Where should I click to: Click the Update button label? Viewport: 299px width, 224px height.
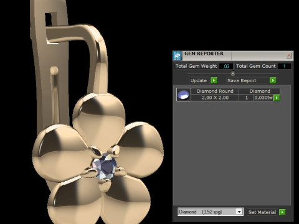click(x=199, y=80)
